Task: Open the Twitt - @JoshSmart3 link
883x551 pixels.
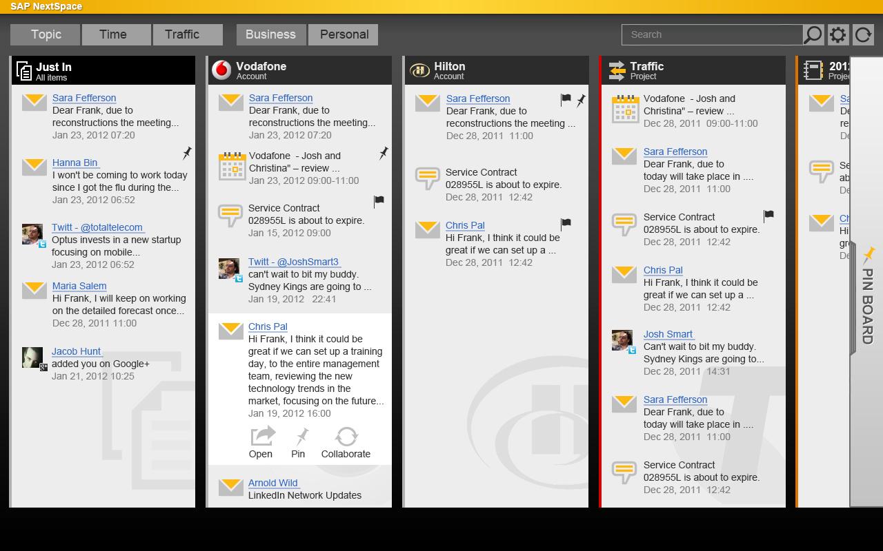Action: (x=293, y=262)
